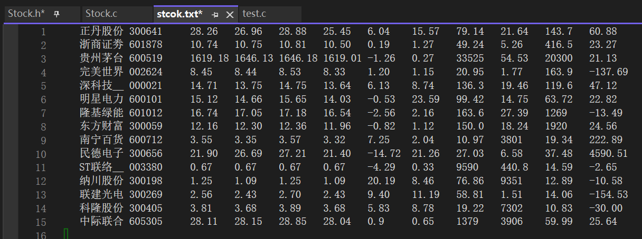Place cursor on 联建光电

(101, 194)
